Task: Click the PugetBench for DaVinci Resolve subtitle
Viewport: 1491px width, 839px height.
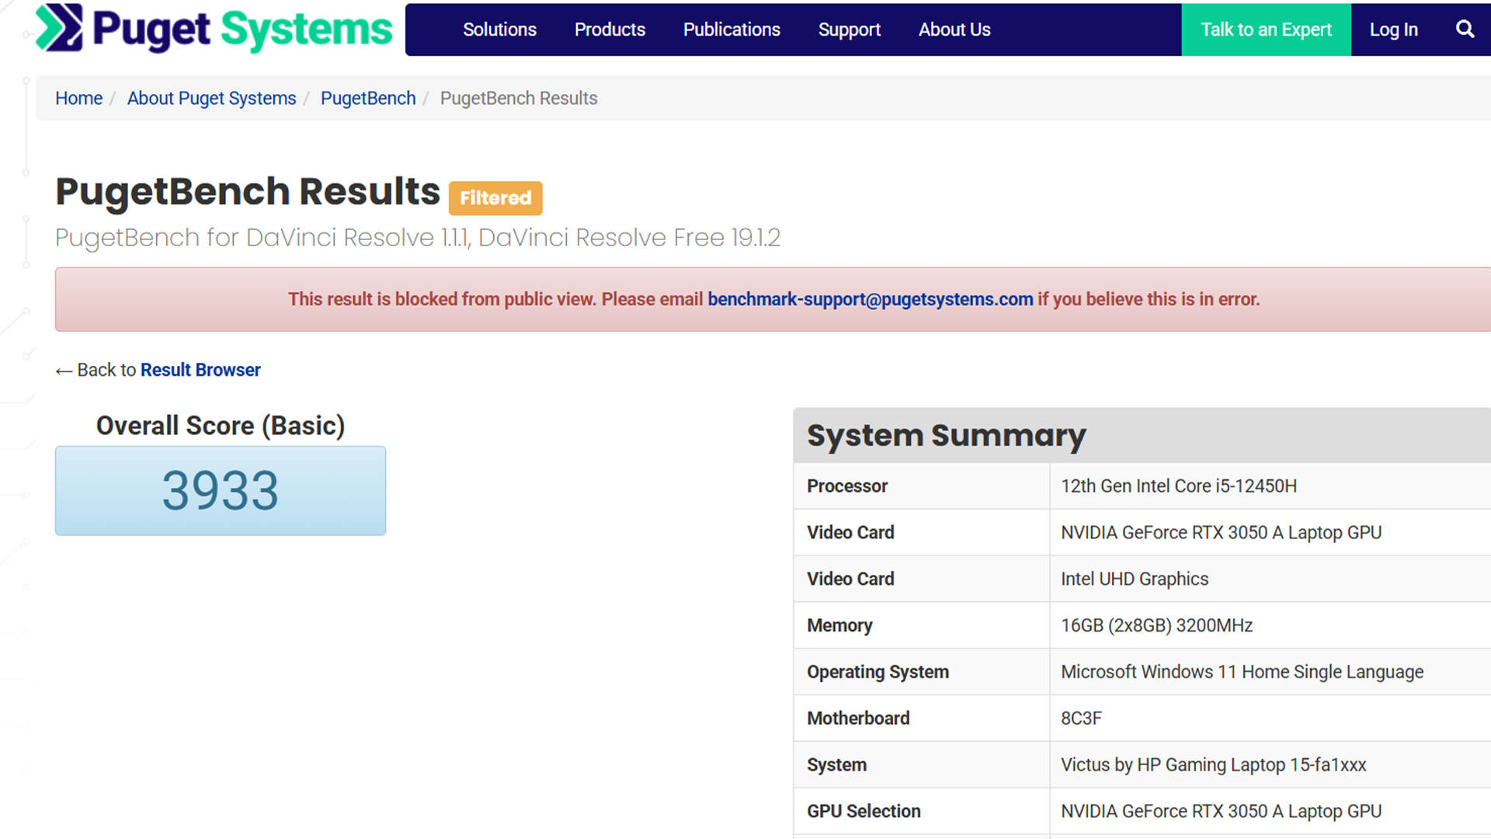Action: click(x=418, y=237)
